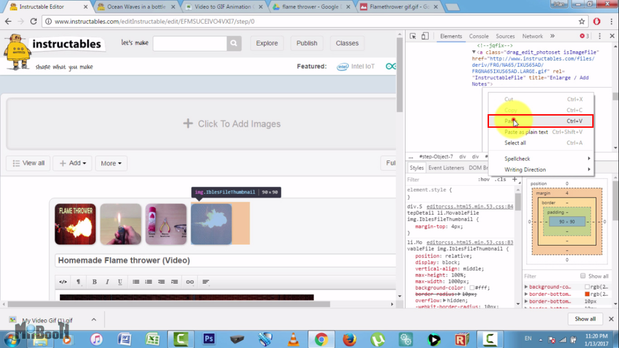Focus the instructables search input field
The image size is (619, 348).
pos(190,43)
